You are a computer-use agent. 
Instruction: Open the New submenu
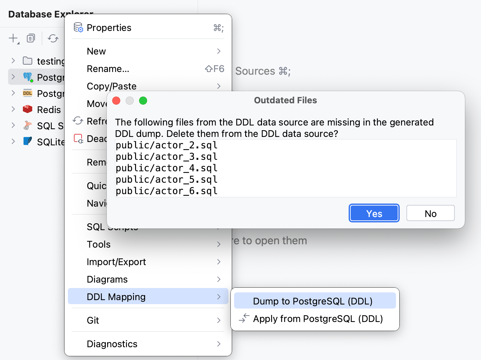(x=96, y=51)
